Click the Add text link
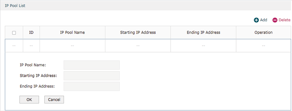Image resolution: width=292 pixels, height=111 pixels. tap(264, 20)
